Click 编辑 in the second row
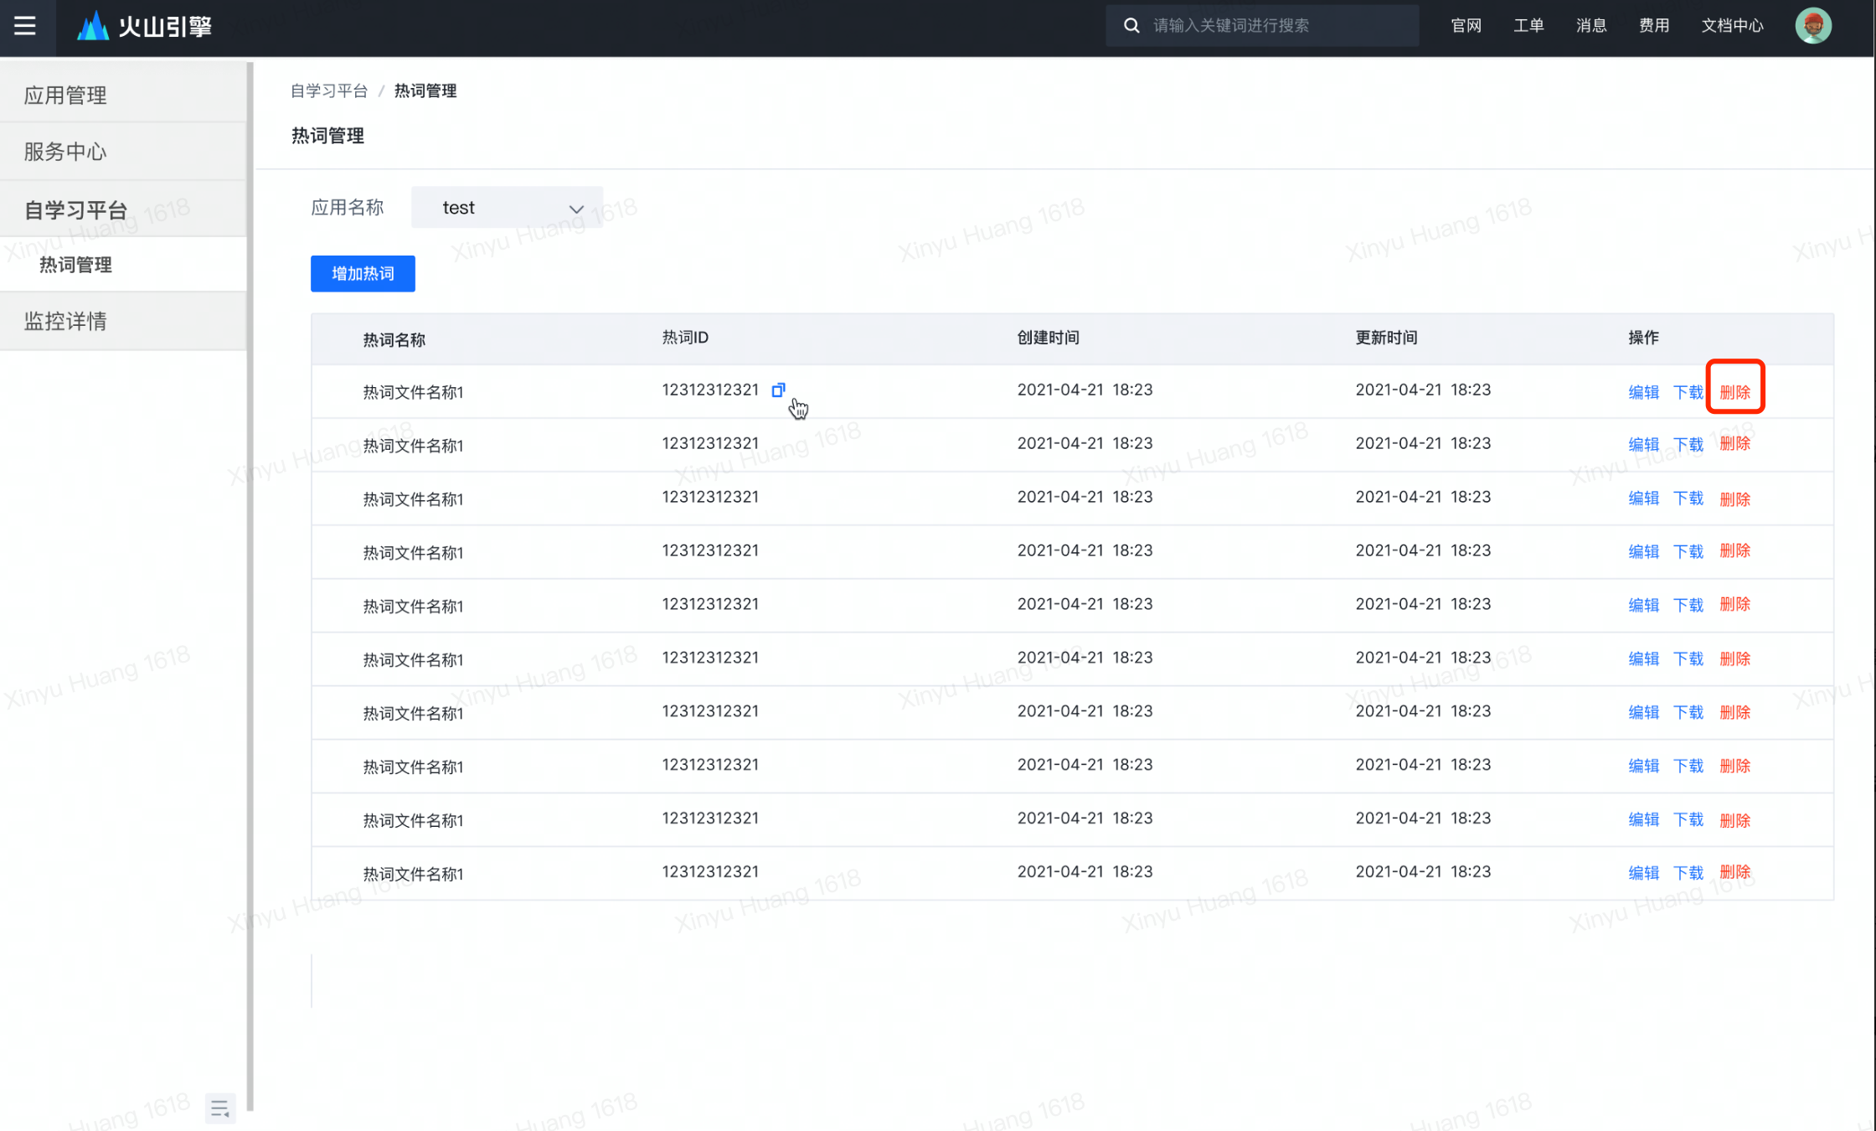Viewport: 1876px width, 1131px height. pos(1643,444)
